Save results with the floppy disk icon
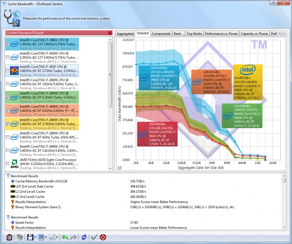Screen dimensions: 292x244 click(30, 237)
